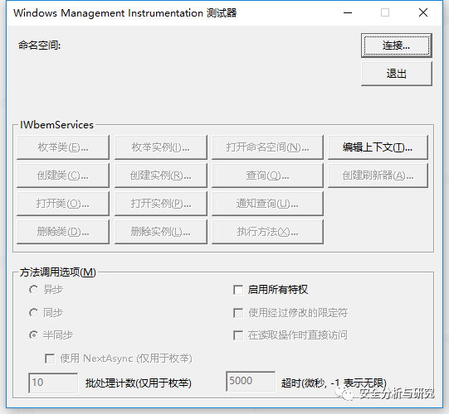This screenshot has width=449, height=414.
Task: Click the 连接... connect button
Action: click(x=397, y=46)
